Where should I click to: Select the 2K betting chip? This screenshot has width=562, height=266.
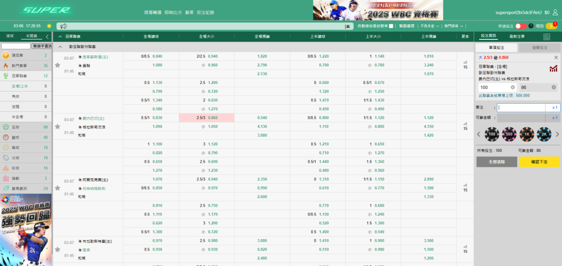tap(545, 134)
